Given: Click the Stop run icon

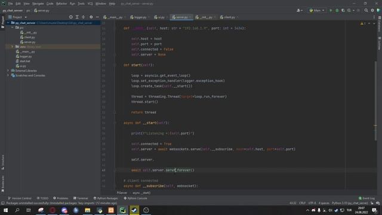Looking at the screenshot, I should (x=358, y=11).
